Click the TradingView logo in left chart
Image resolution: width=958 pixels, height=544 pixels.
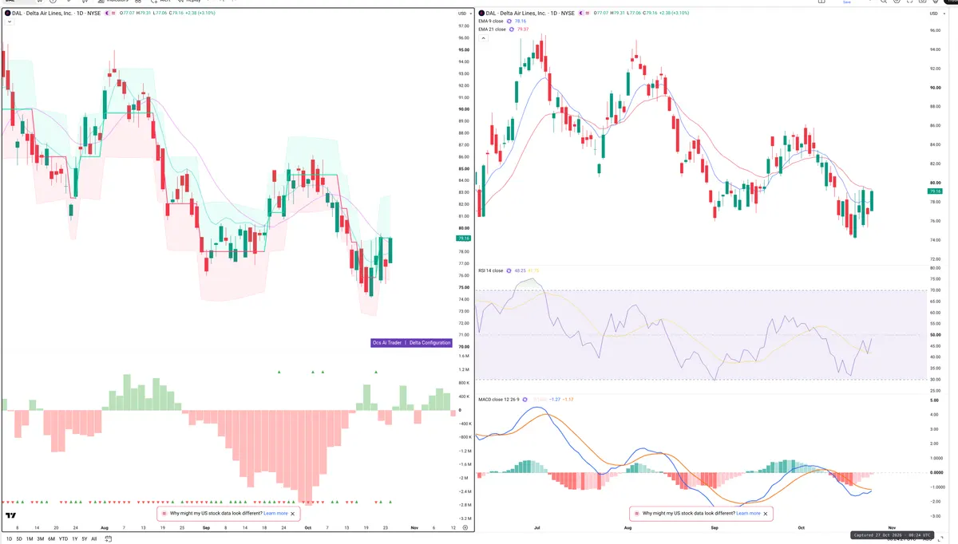11,516
